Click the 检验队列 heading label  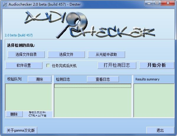tap(14, 79)
